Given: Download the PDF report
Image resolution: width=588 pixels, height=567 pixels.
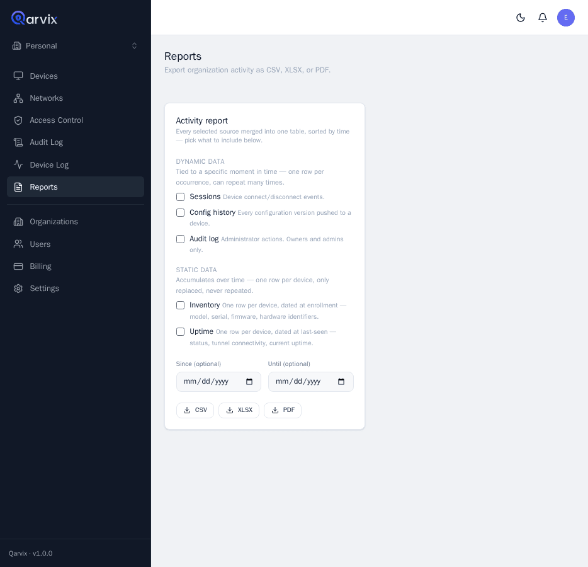Looking at the screenshot, I should tap(283, 410).
